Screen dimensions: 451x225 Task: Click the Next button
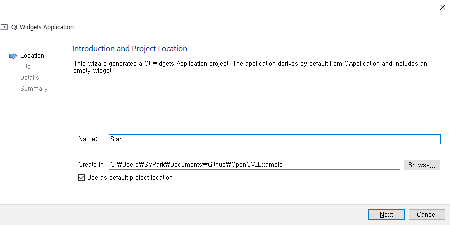point(386,215)
